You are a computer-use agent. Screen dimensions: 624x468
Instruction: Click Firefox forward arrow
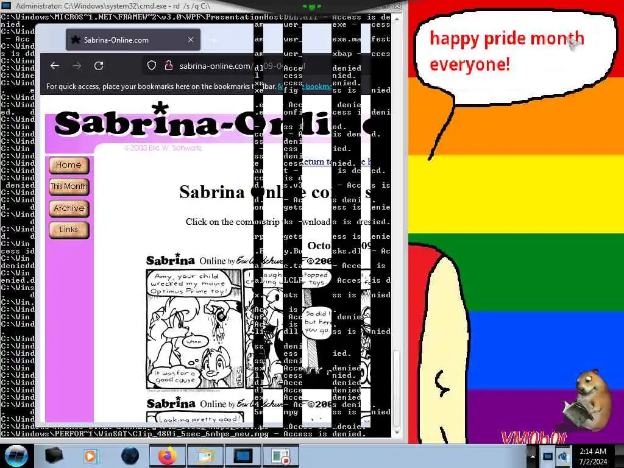click(x=77, y=66)
